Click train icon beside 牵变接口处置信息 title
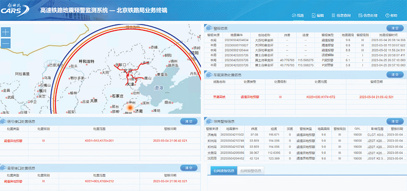The height and width of the screenshot is (191, 407). (x=4, y=168)
